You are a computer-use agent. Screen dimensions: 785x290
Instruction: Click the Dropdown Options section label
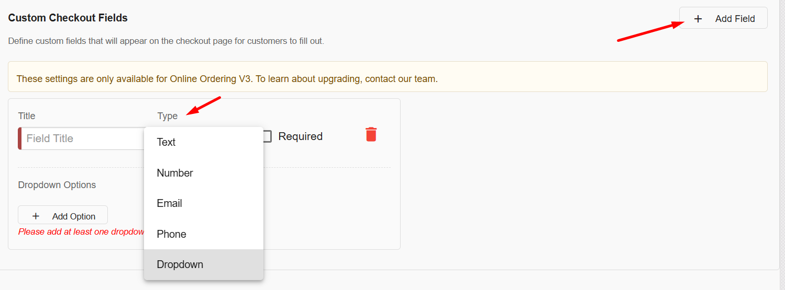tap(57, 185)
